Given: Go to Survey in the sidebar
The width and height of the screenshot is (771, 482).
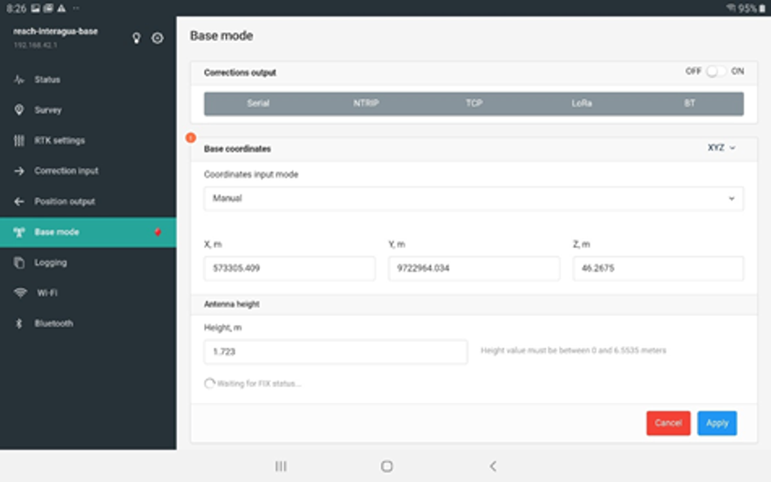Looking at the screenshot, I should click(x=88, y=110).
